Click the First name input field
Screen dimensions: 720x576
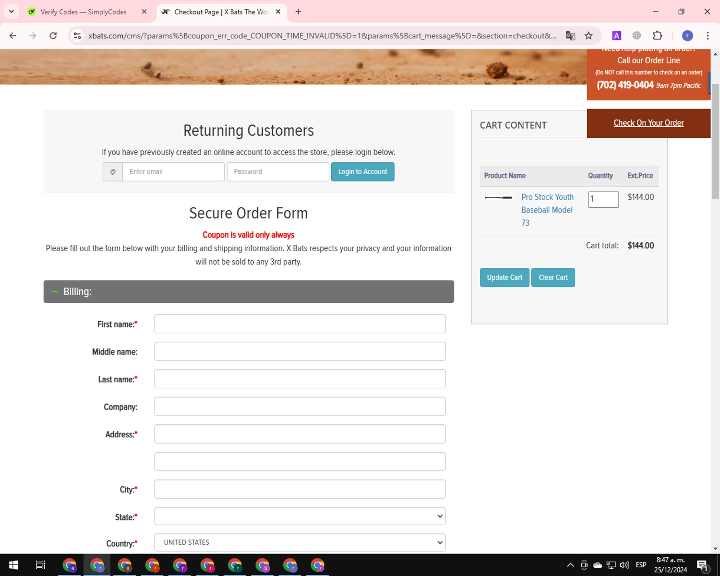click(300, 324)
